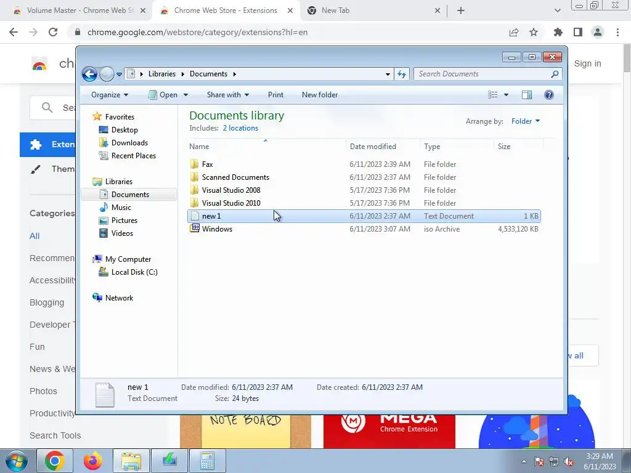Expand the Open button's dropdown arrow
631x473 pixels.
click(185, 95)
